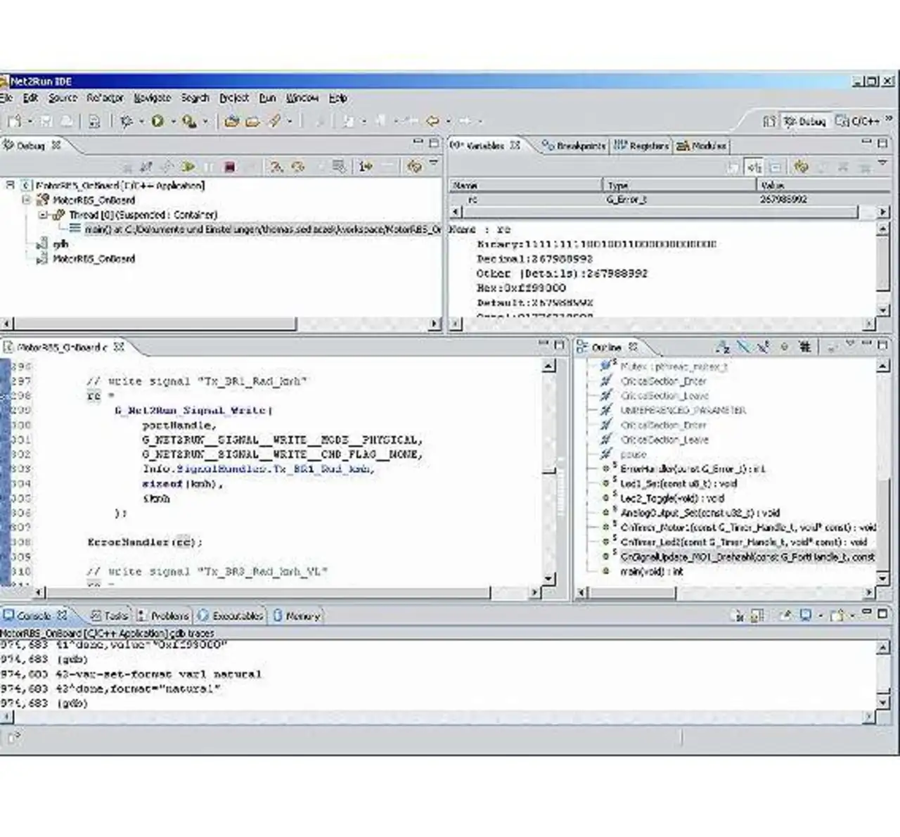Select main(void) : int in Outline

(x=651, y=571)
